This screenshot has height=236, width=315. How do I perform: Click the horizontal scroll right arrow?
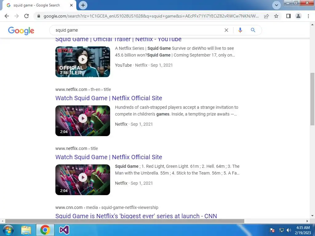click(307, 221)
